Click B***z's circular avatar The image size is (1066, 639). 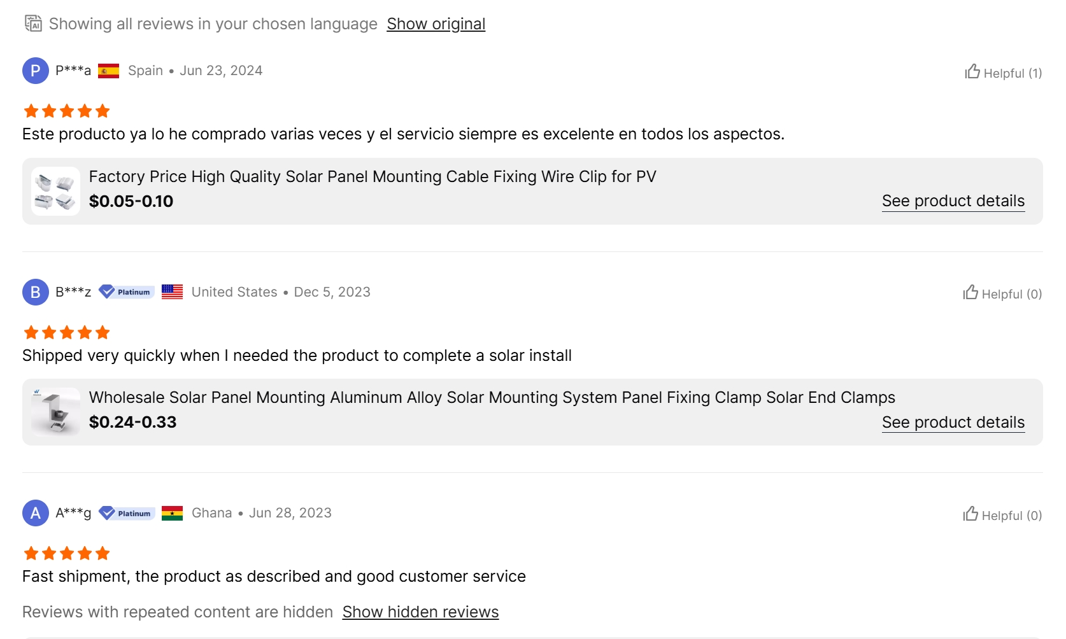point(35,293)
